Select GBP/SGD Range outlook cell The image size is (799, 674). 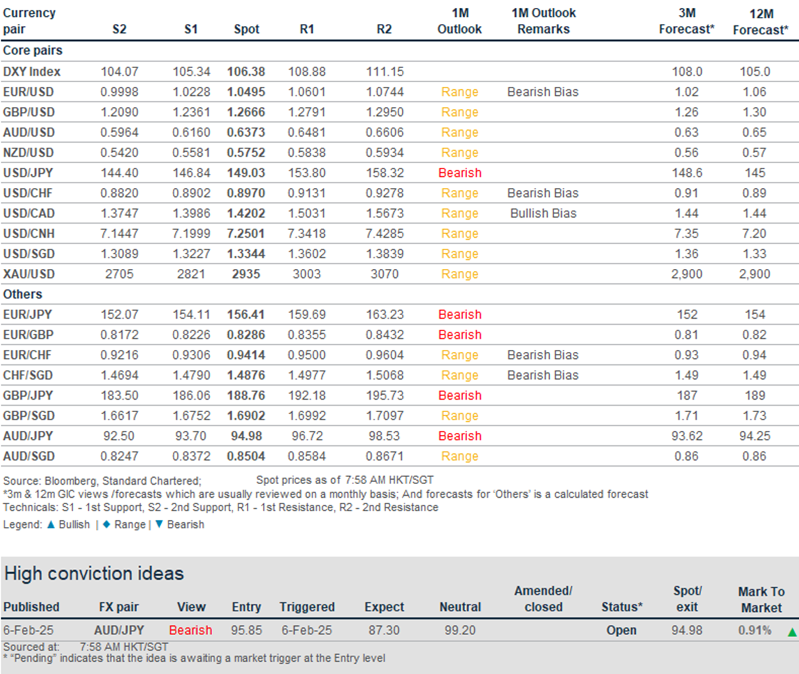click(460, 416)
